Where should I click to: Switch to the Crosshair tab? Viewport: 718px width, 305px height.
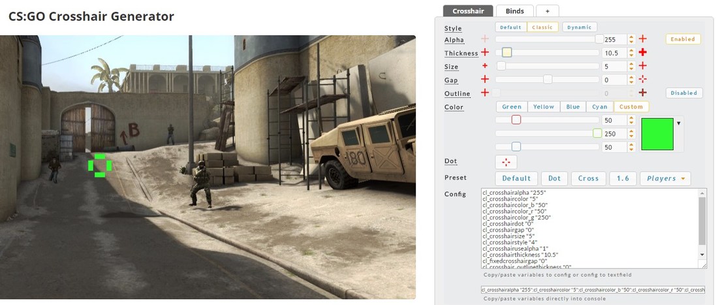coord(468,11)
